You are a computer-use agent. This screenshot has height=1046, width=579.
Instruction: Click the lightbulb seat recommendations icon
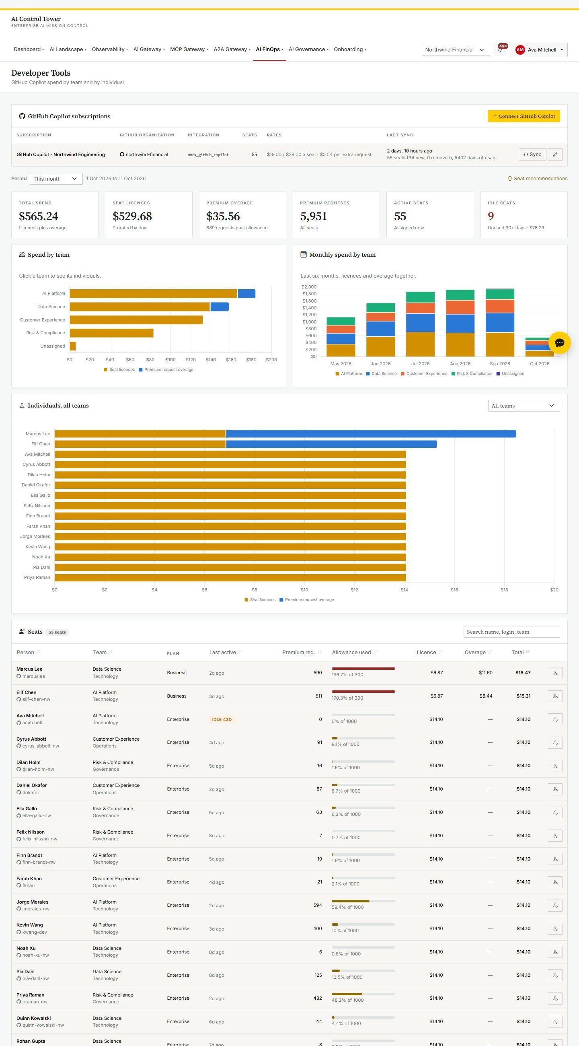510,179
